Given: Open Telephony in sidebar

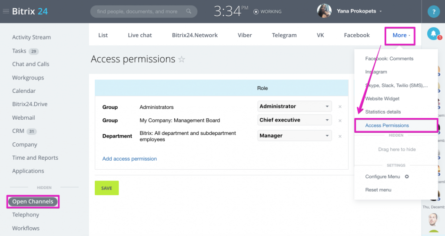Looking at the screenshot, I should (26, 215).
